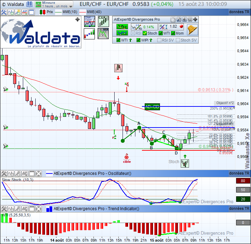Open the Mineure time-period dropdown

click(x=54, y=4)
